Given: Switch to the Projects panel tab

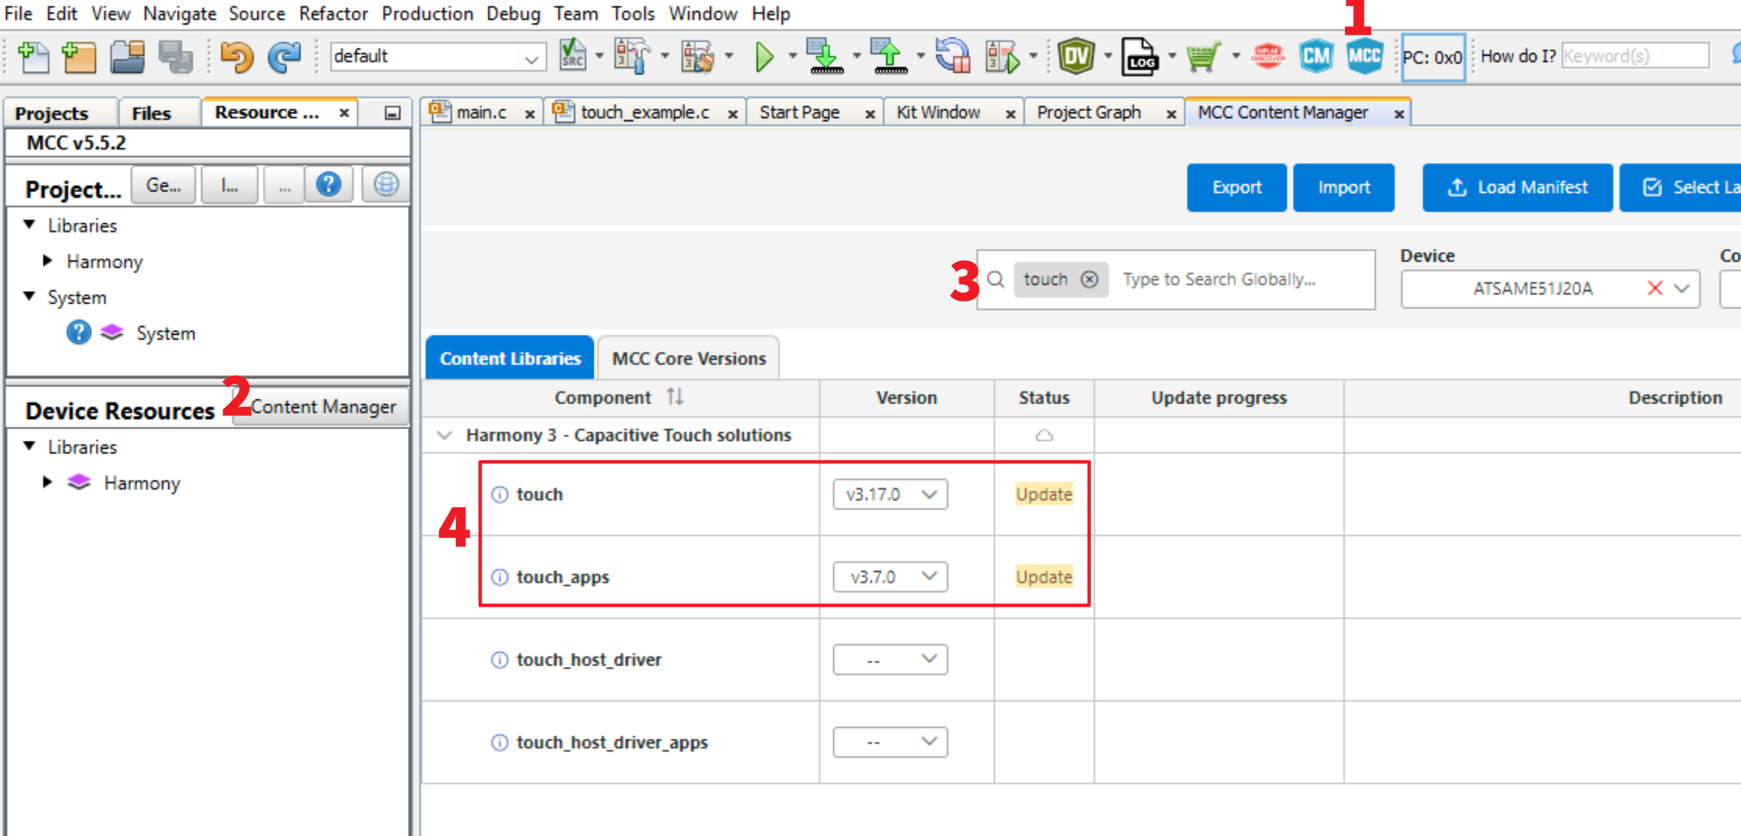Looking at the screenshot, I should [x=51, y=113].
